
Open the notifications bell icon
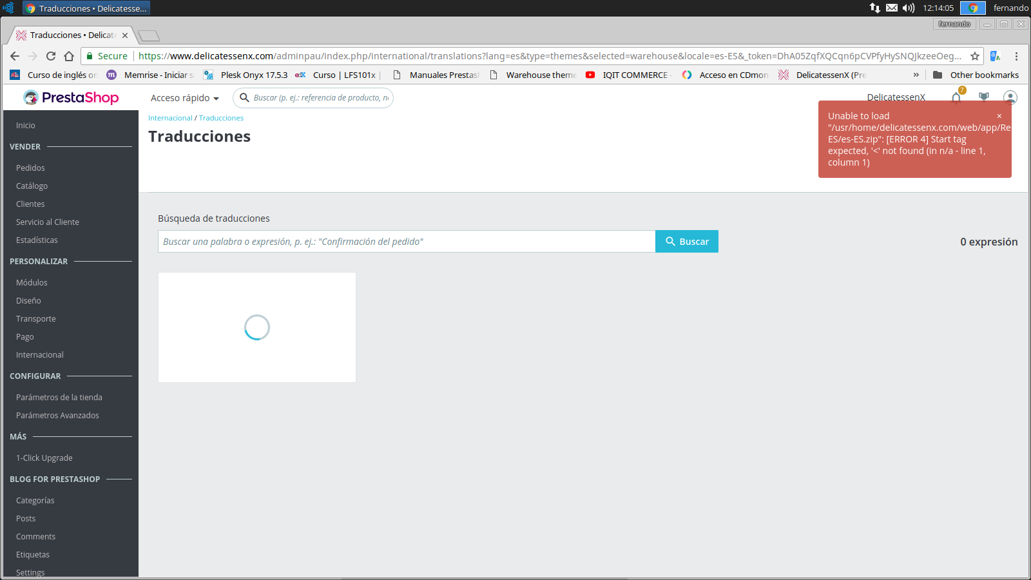tap(956, 97)
